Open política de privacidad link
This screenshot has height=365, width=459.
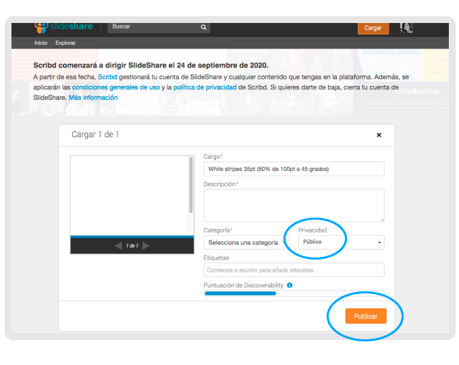point(205,87)
